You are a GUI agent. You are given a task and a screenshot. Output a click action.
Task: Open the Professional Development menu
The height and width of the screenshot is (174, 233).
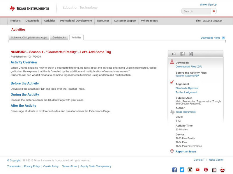(x=76, y=21)
